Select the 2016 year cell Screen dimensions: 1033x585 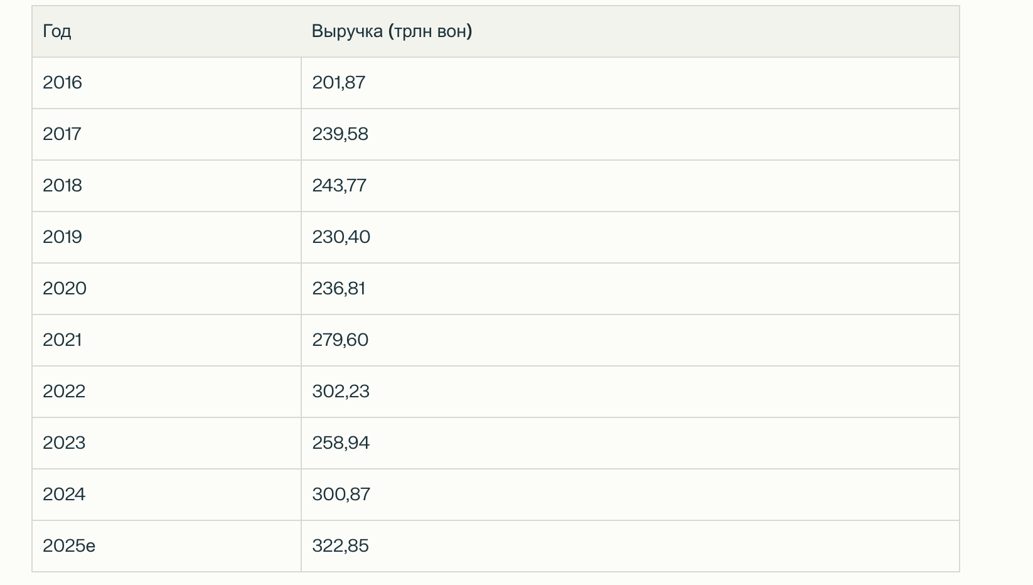tap(62, 83)
